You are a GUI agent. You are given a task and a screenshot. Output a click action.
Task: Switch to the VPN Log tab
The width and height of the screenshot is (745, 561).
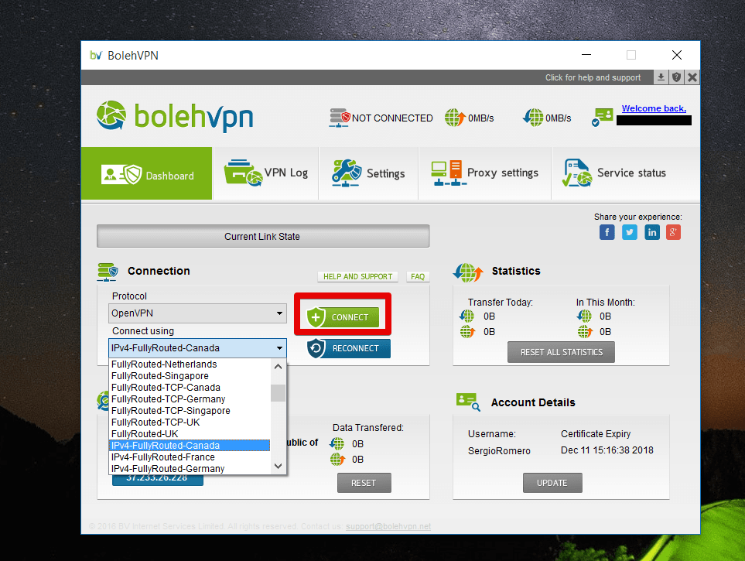[x=266, y=173]
